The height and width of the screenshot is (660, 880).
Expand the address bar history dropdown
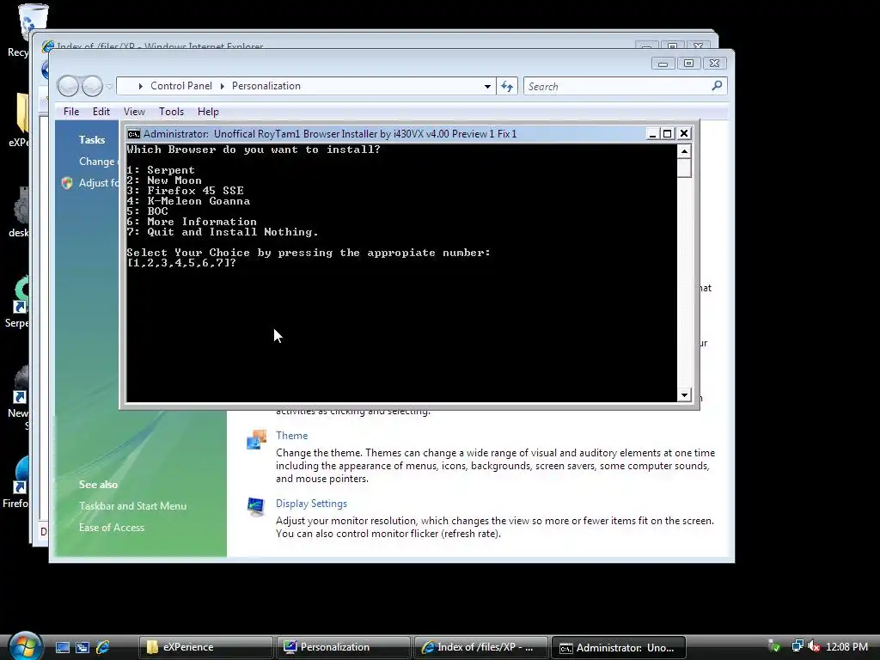point(487,87)
